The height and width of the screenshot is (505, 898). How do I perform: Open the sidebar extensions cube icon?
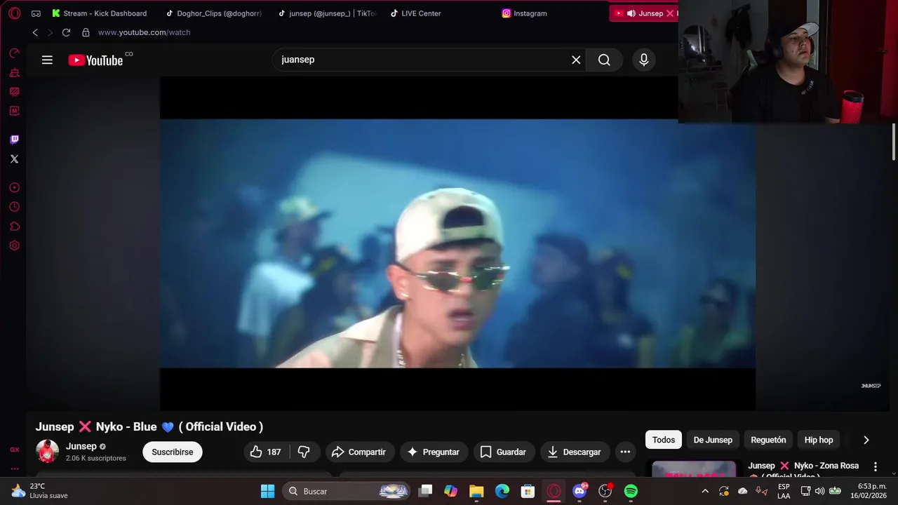coord(14,227)
